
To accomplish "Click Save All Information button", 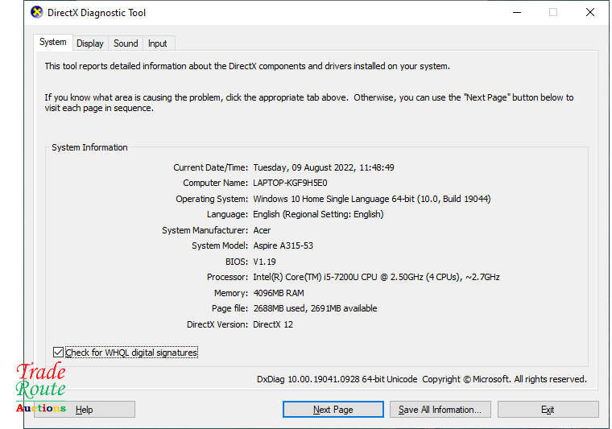I will 440,410.
